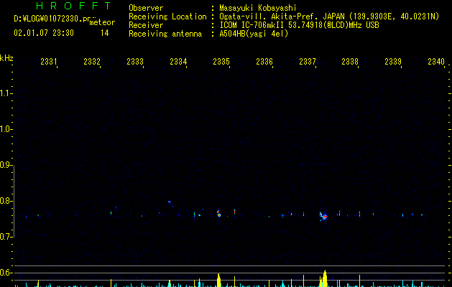Select the log file path D:¥LOG¥01072330
The image size is (452, 287).
pos(48,19)
